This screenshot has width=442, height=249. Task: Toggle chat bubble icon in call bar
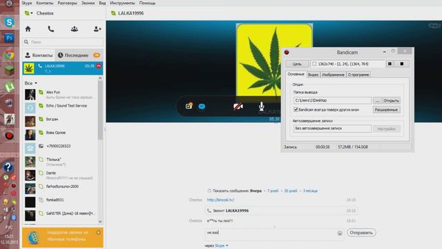pyautogui.click(x=202, y=107)
